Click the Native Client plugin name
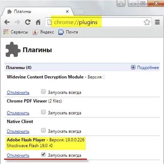Screen dimensions: 164x164 pyautogui.click(x=20, y=121)
